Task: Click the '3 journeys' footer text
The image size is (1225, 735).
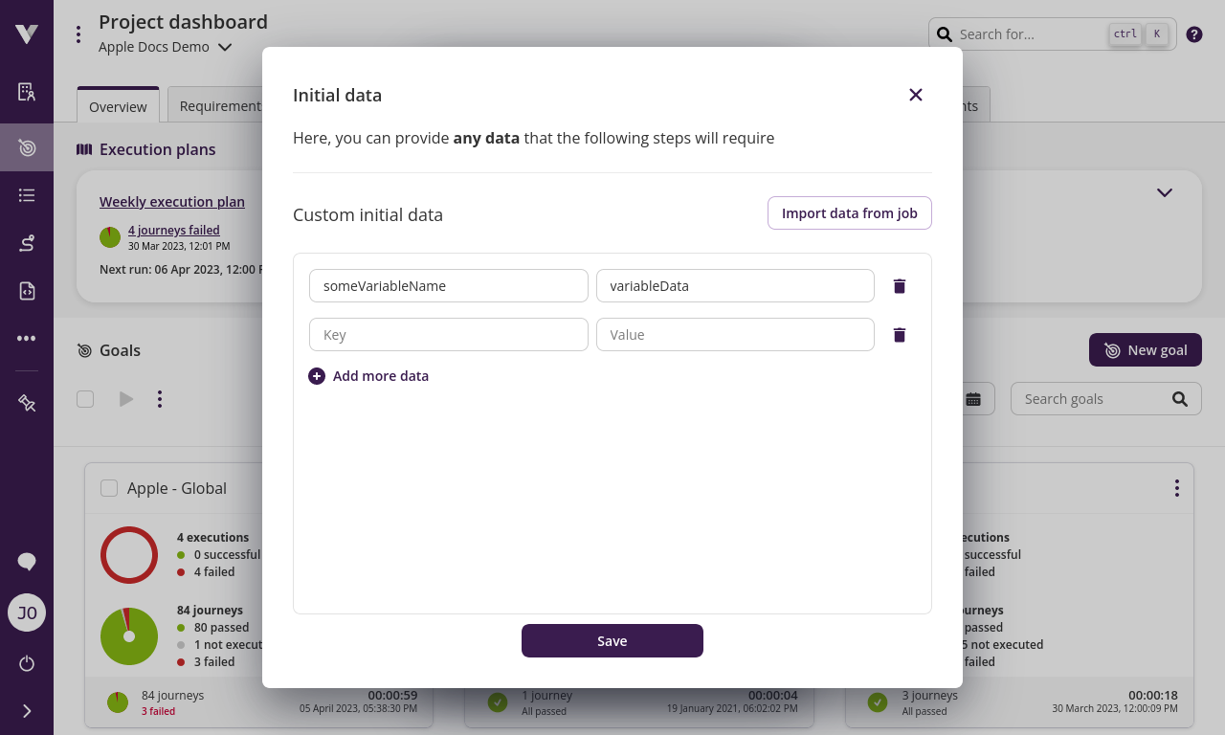Action: (x=930, y=696)
